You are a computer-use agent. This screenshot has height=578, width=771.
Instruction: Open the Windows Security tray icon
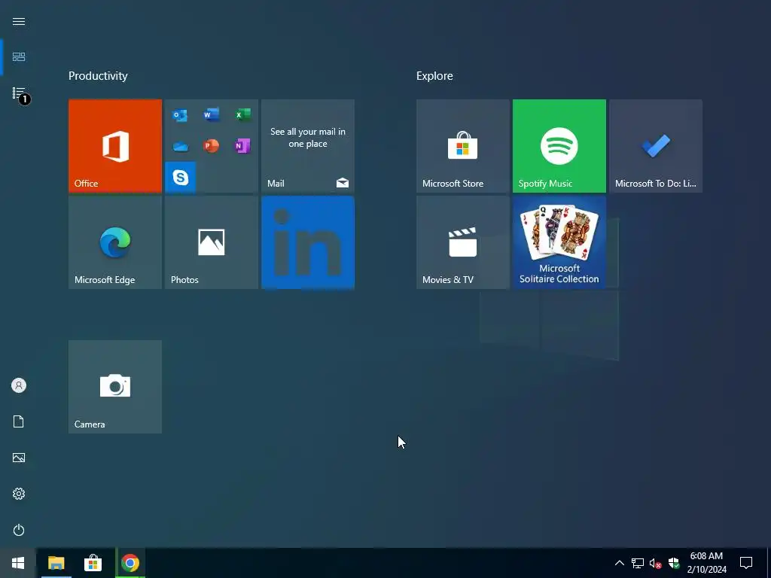pyautogui.click(x=674, y=563)
